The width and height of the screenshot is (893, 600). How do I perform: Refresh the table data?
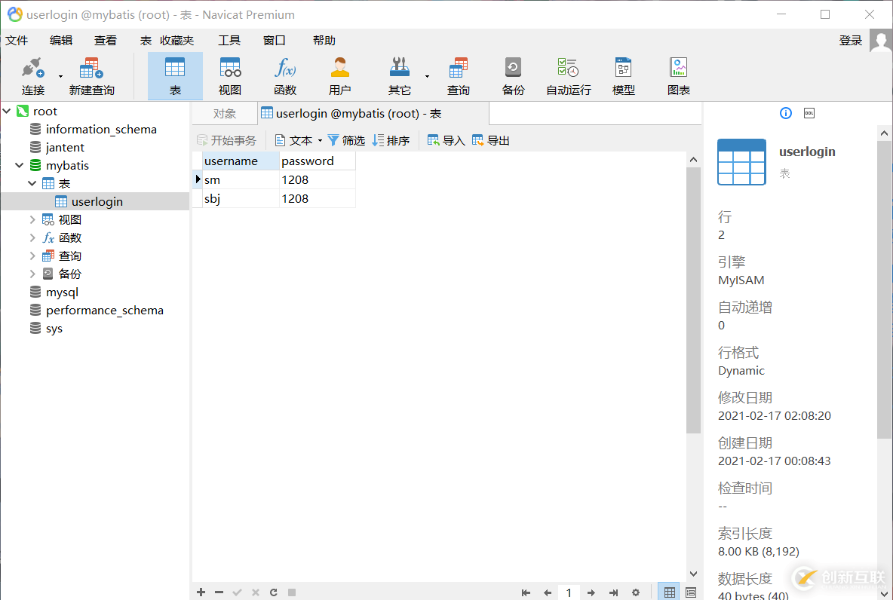(x=273, y=592)
